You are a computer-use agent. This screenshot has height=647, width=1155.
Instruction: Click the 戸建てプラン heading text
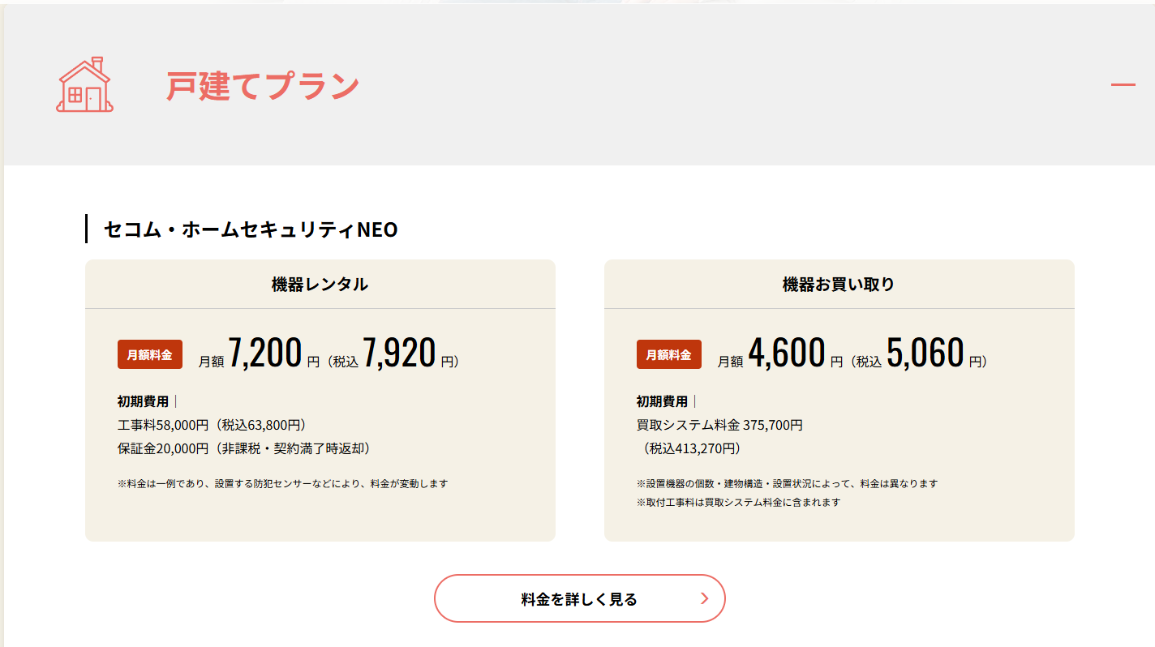263,86
